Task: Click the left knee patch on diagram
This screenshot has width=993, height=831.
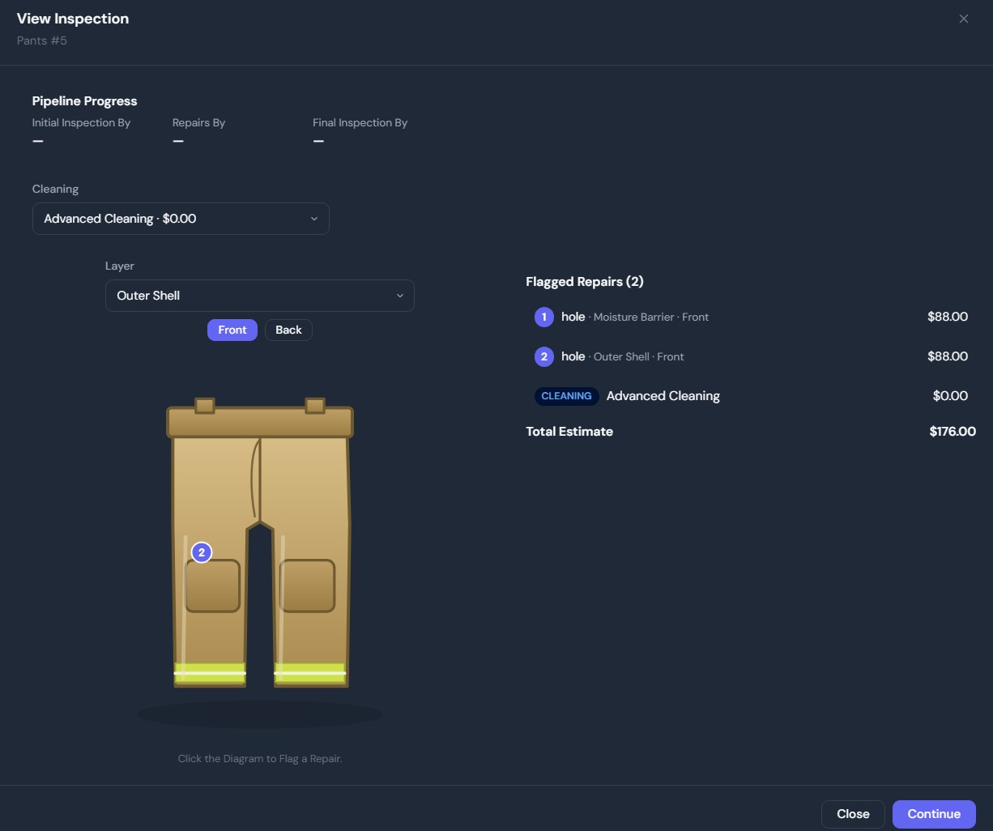Action: [x=213, y=586]
